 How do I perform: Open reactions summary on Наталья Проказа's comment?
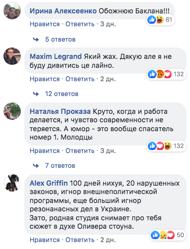tap(166, 146)
